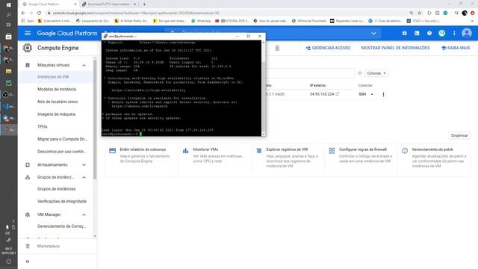Image resolution: width=478 pixels, height=269 pixels.
Task: Switch to the Download PuTTY browser tab
Action: (108, 4)
